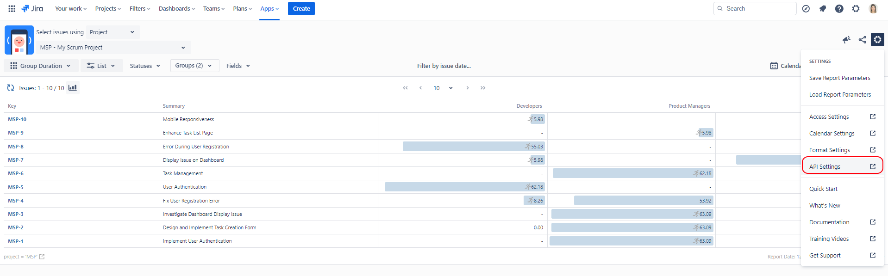
Task: Open issue MSP-8 link
Action: [x=16, y=147]
